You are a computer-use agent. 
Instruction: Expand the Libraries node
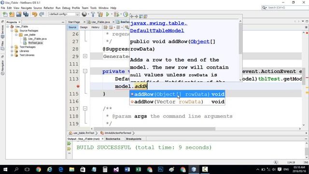click(12, 51)
